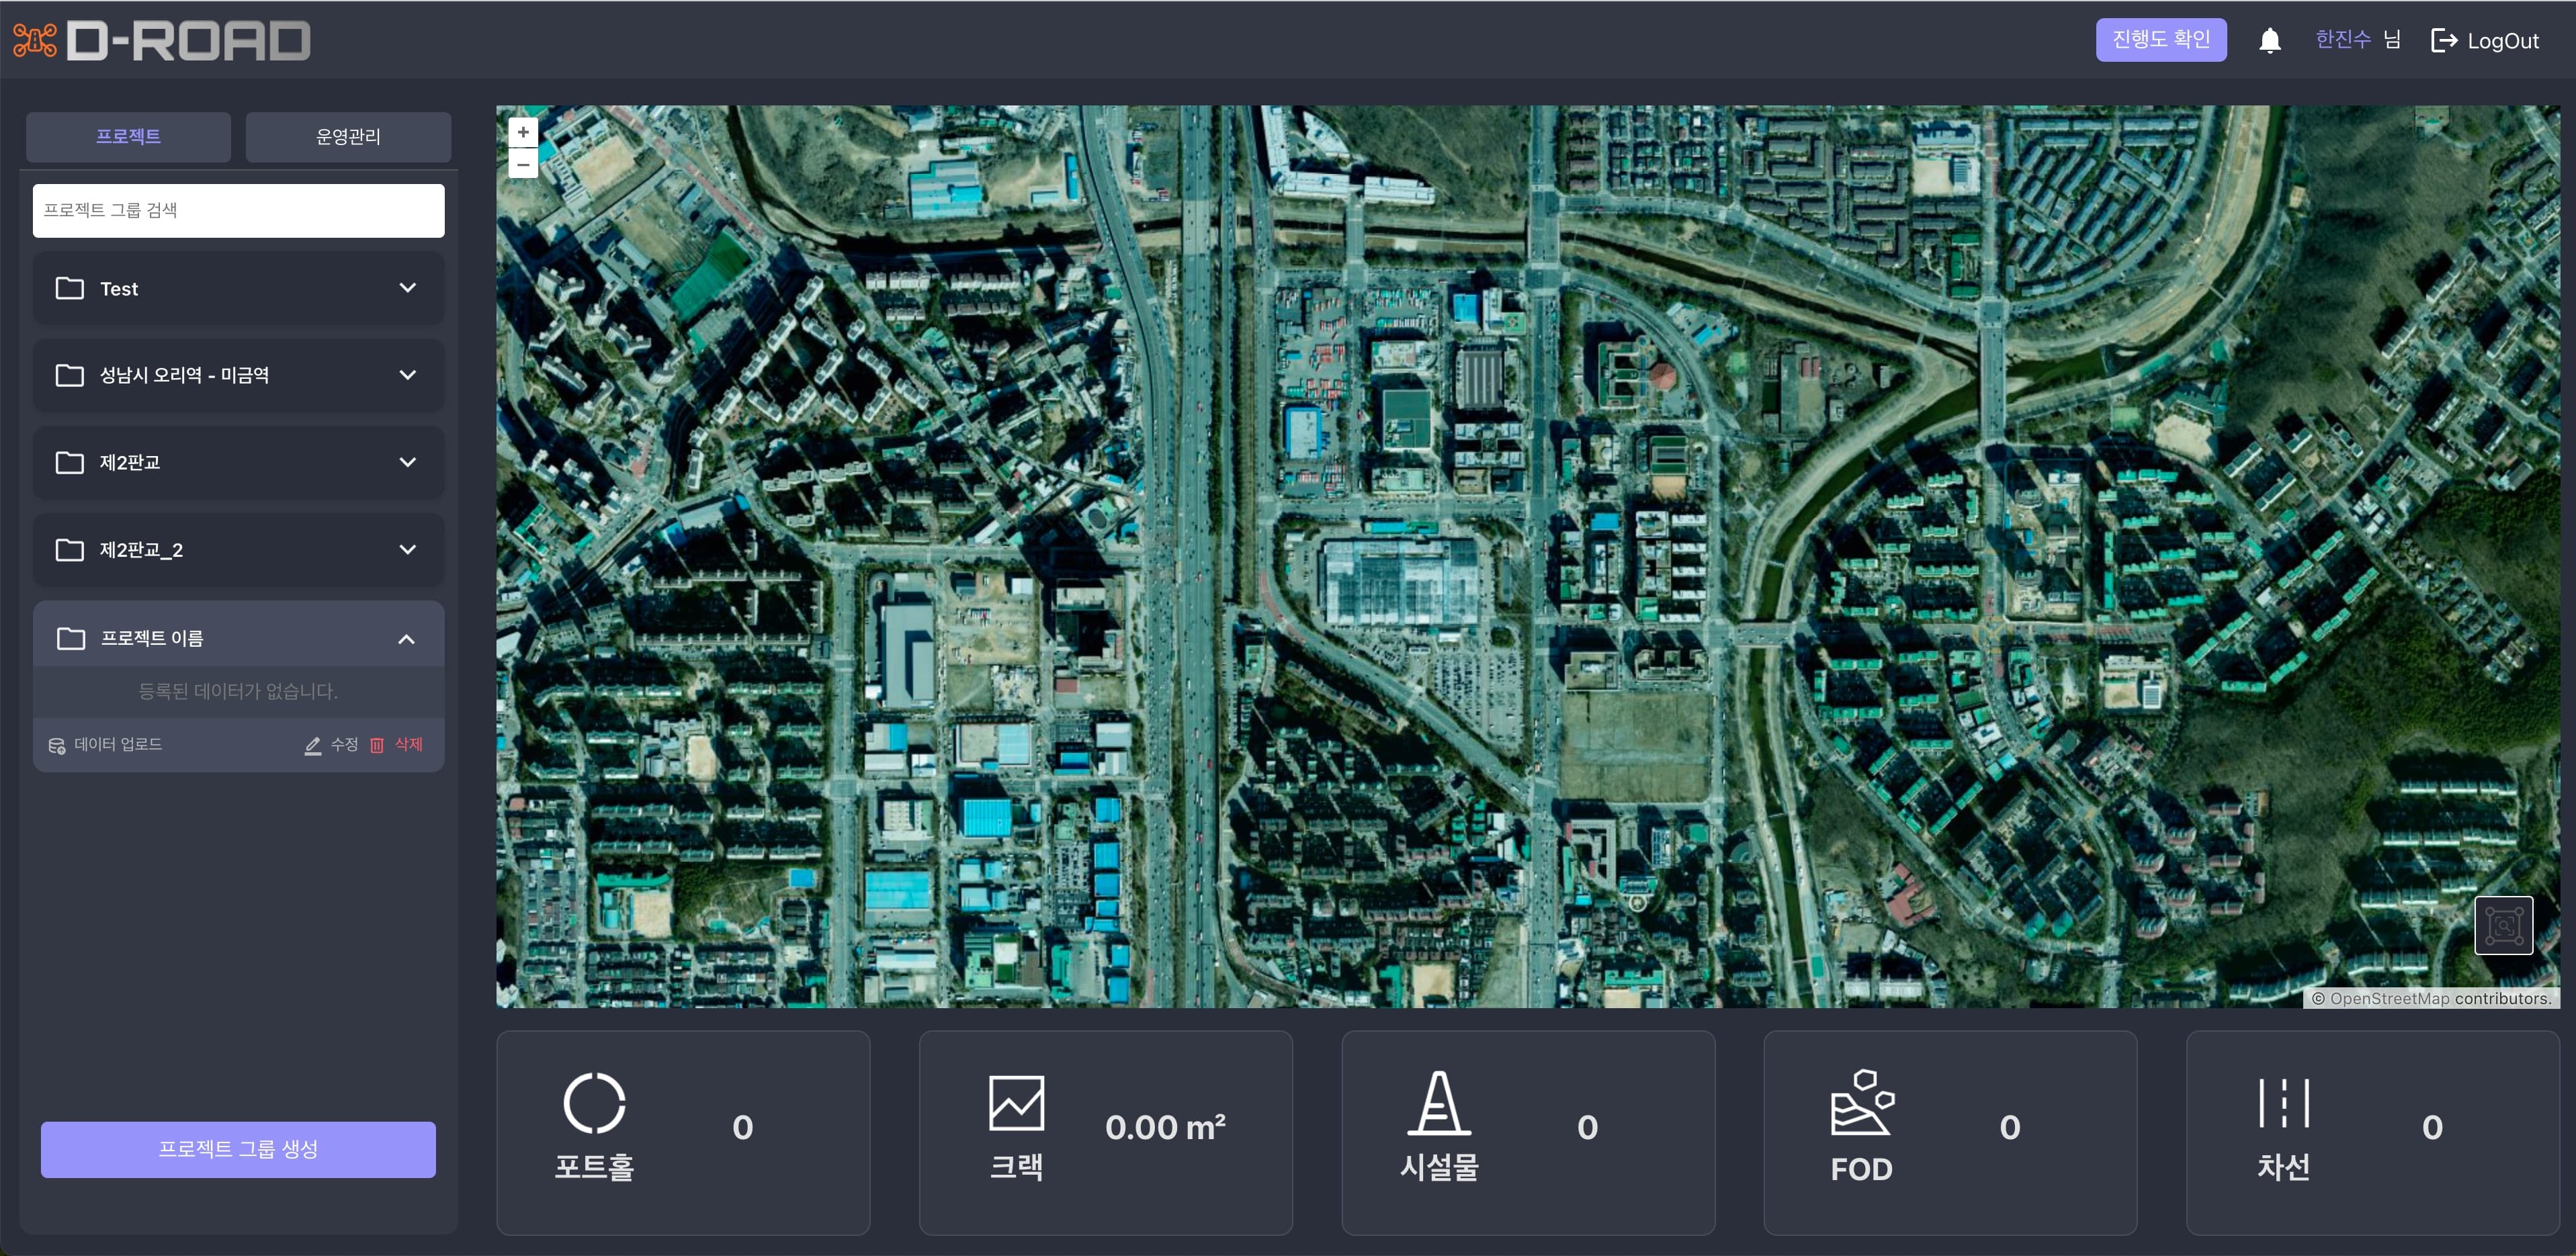Click the 차선 lane lines icon
This screenshot has height=1256, width=2576.
[2284, 1103]
